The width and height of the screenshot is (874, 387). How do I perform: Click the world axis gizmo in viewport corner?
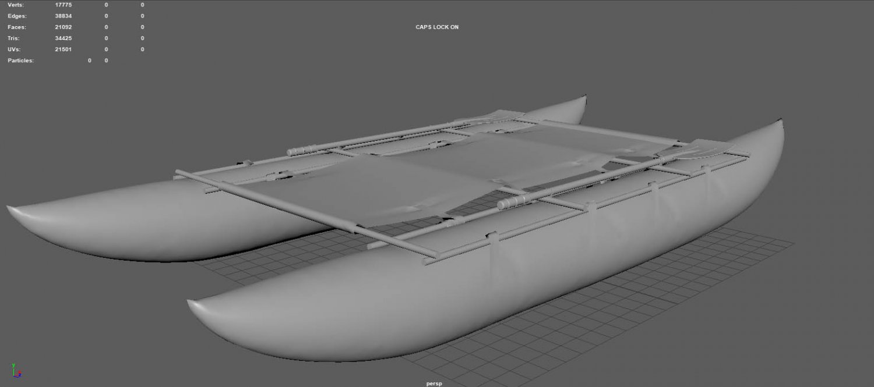16,372
